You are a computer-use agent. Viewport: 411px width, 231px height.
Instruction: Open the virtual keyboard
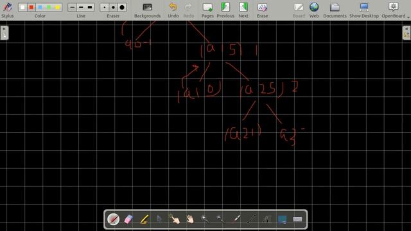[x=297, y=219]
